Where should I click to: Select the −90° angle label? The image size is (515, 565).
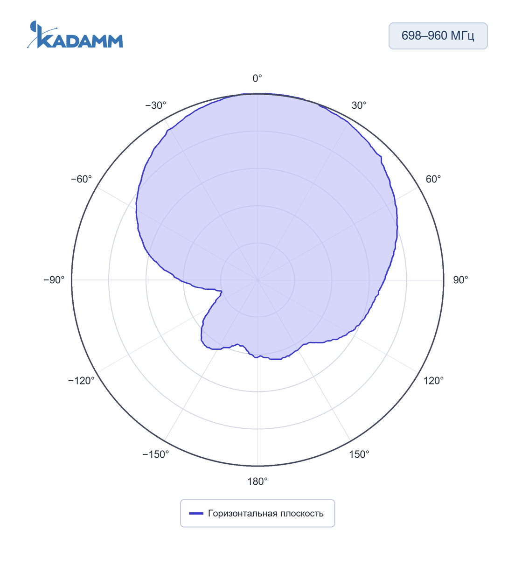pos(54,280)
